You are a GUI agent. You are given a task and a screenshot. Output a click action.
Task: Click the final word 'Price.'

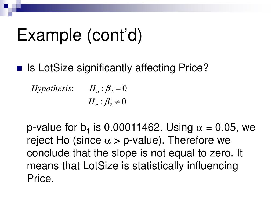(40, 178)
